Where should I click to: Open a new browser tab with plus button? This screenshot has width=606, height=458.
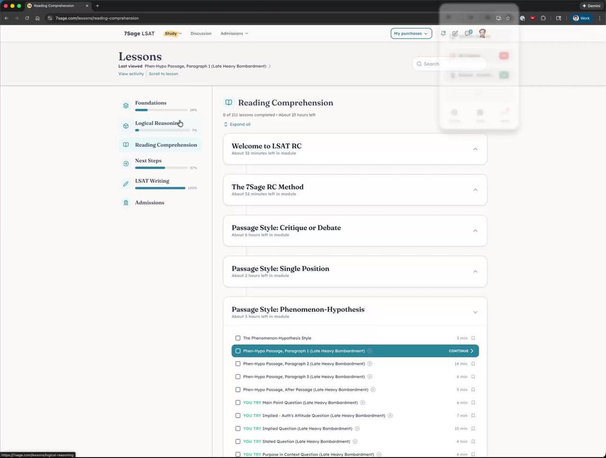(x=98, y=6)
